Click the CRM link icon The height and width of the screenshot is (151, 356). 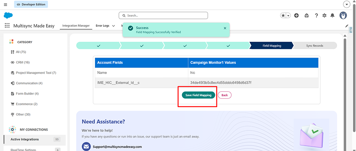click(13, 62)
